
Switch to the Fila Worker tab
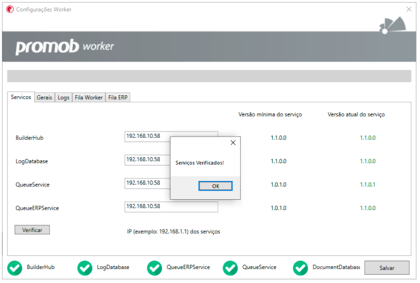tap(89, 98)
